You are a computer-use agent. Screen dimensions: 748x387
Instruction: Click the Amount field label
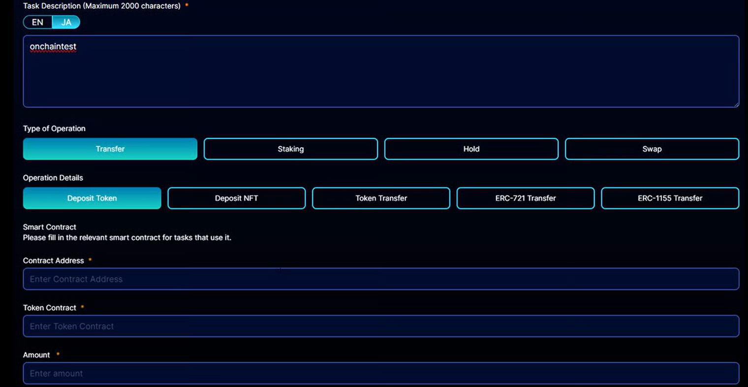coord(36,355)
